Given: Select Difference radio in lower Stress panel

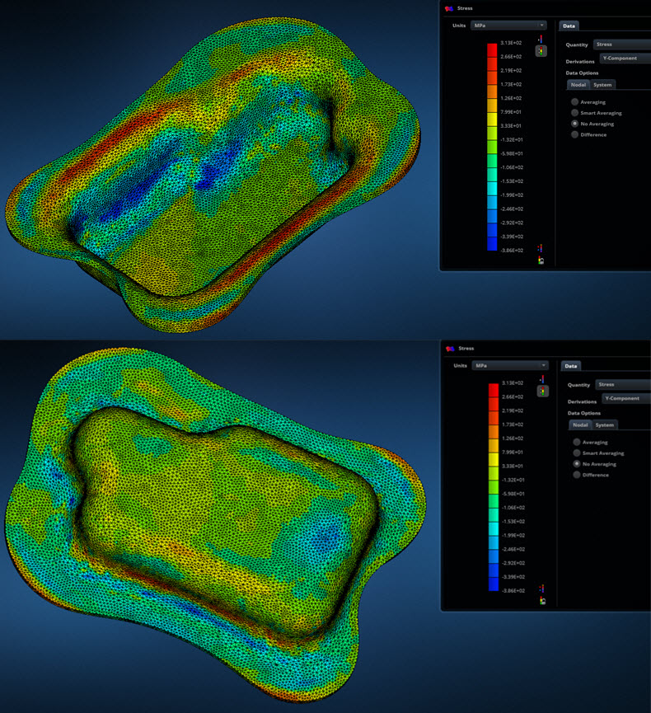Looking at the screenshot, I should [577, 475].
